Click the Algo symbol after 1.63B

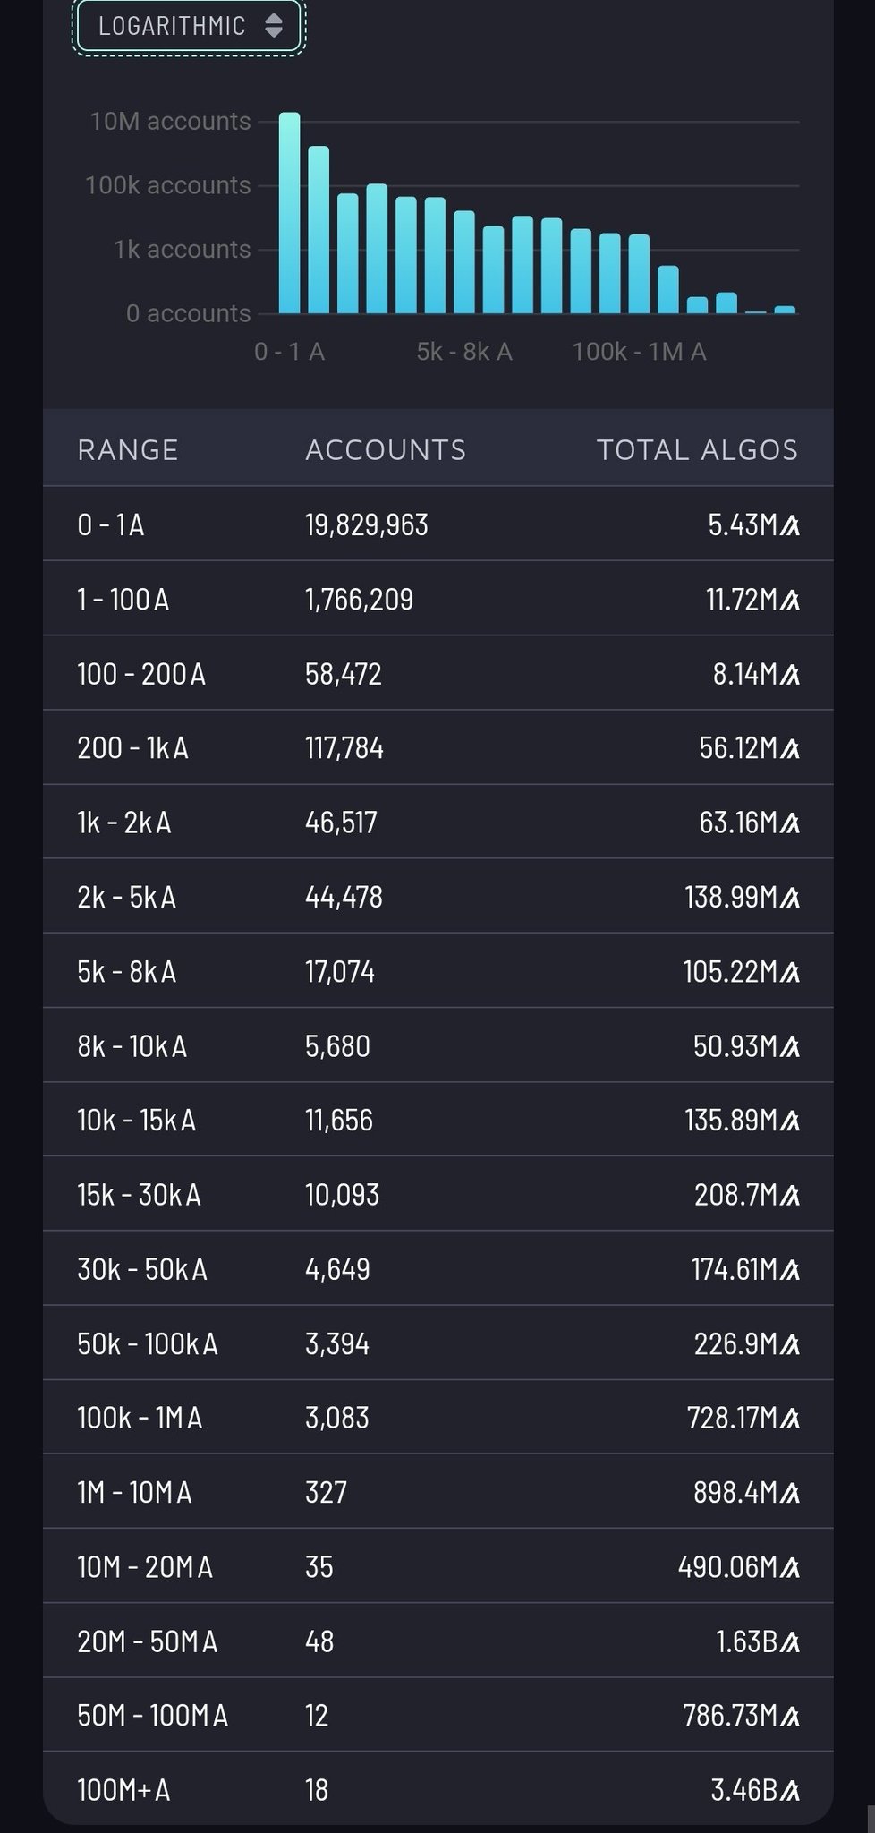pos(789,1642)
